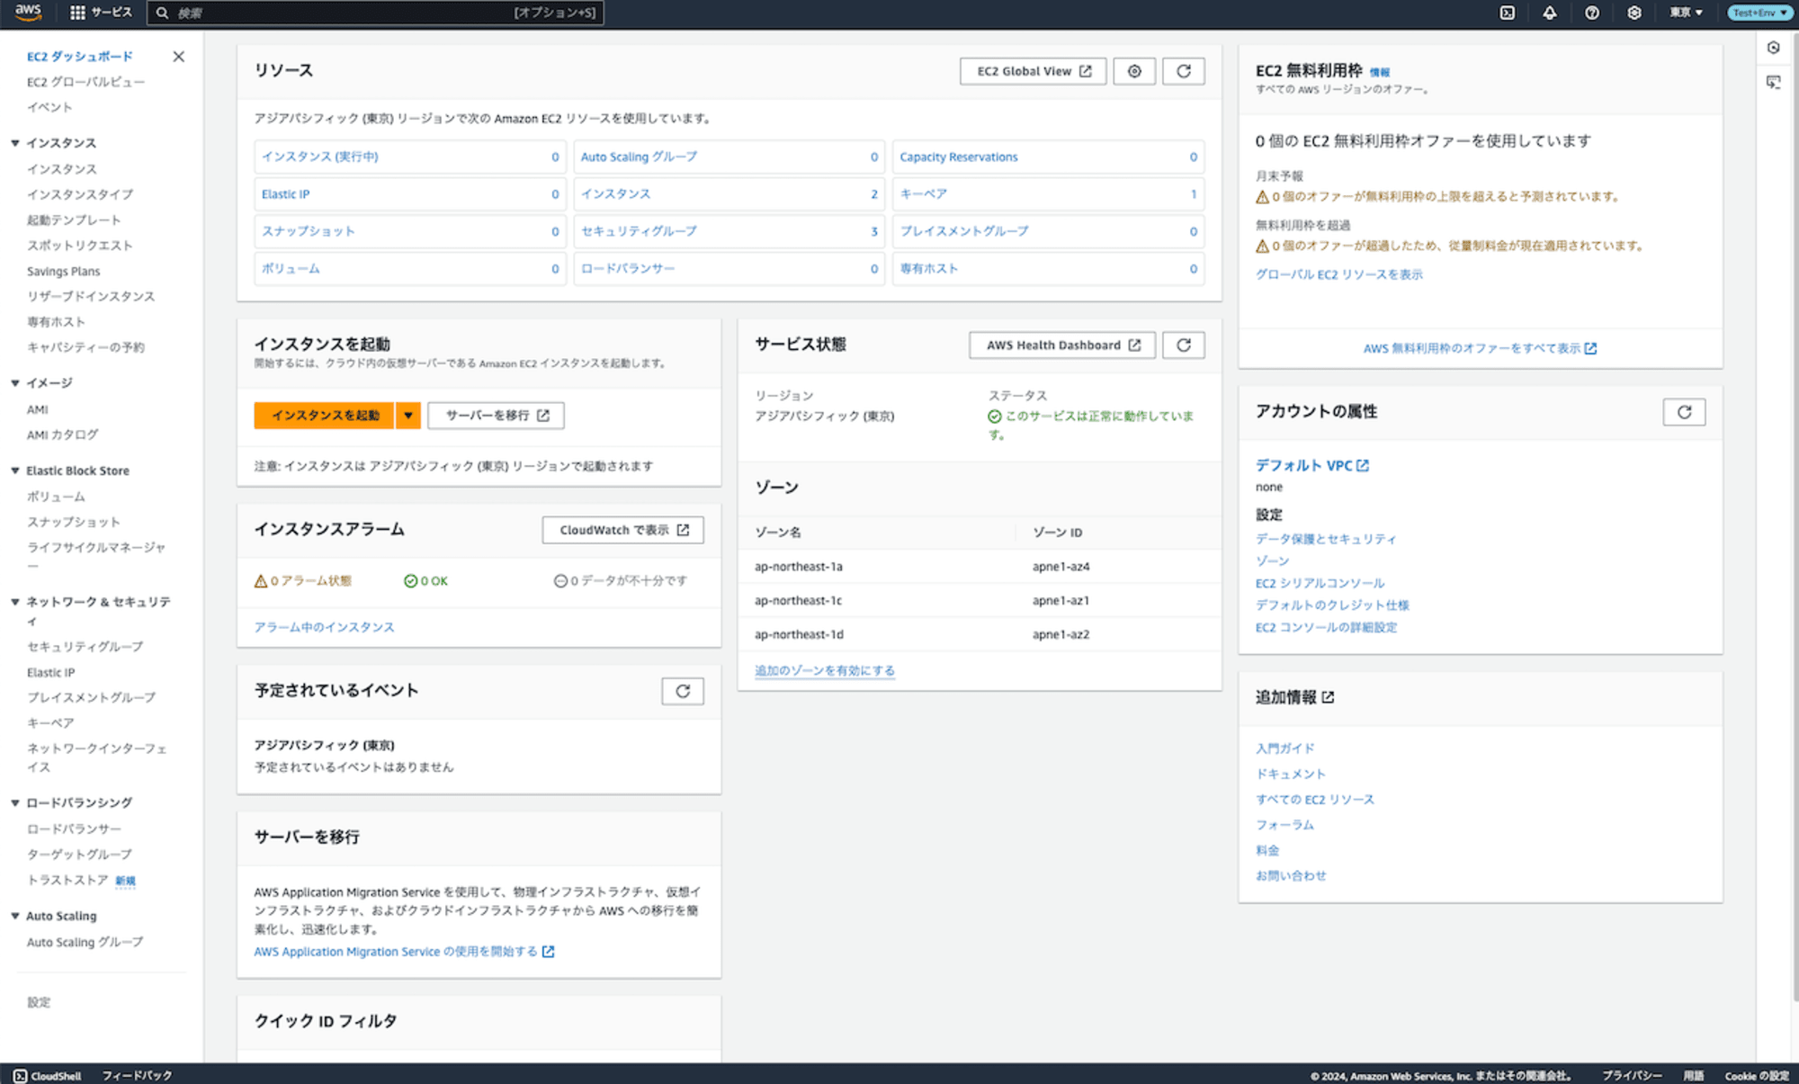Collapse the Elastic Block Store section
Image resolution: width=1799 pixels, height=1084 pixels.
pos(15,470)
